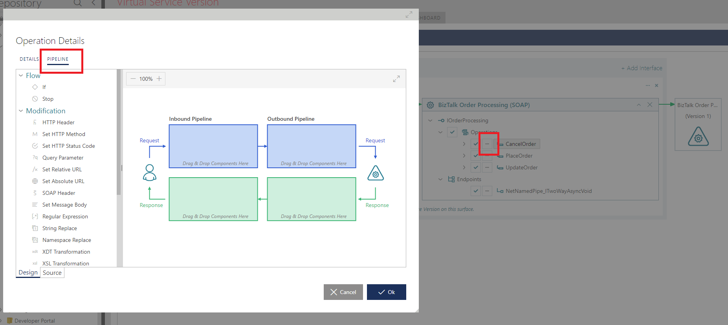This screenshot has width=728, height=325.
Task: Click the zoom out minus icon
Action: (133, 79)
